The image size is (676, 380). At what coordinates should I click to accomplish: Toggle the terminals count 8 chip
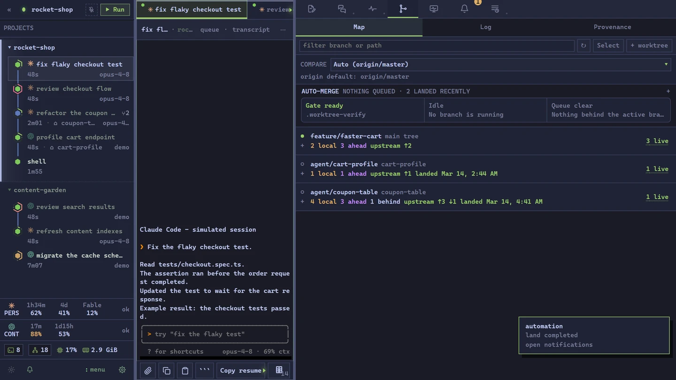[x=15, y=350]
